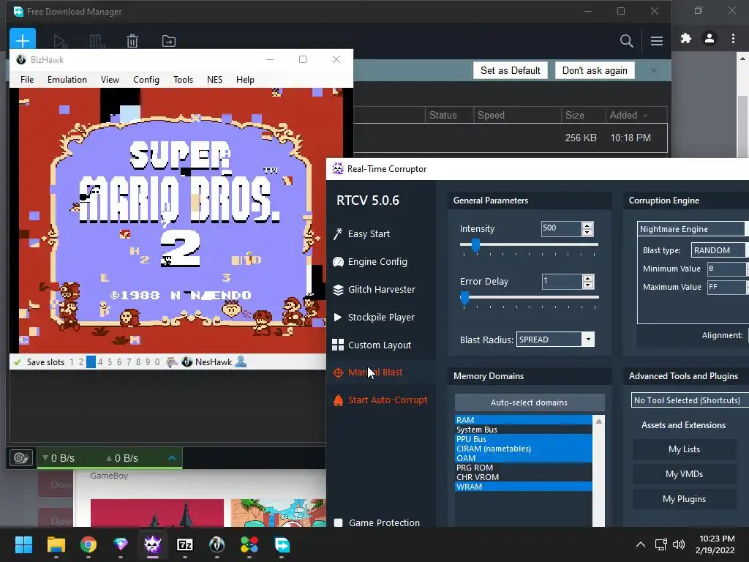The width and height of the screenshot is (749, 562).
Task: Expand the download speed panel chevron
Action: tap(173, 458)
